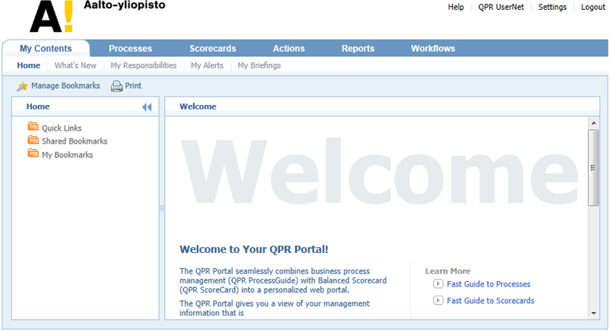Viewport: 610px width, 332px height.
Task: Click the Manage Bookmarks label
Action: click(65, 86)
